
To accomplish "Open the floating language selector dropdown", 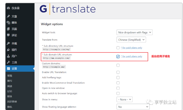I will click(x=133, y=107).
